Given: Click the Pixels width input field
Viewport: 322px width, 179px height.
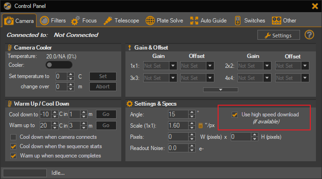Looking at the screenshot, I should (178, 137).
